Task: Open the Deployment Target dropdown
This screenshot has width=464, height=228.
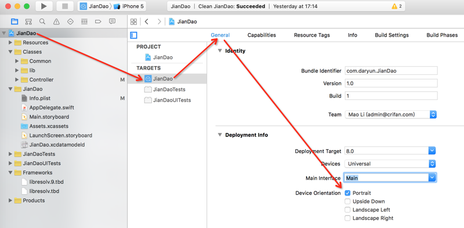Action: coord(390,151)
